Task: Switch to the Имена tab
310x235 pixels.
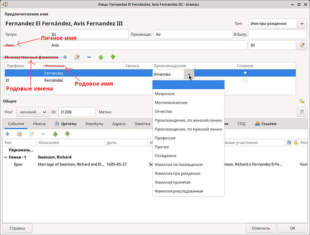Action: (x=39, y=124)
